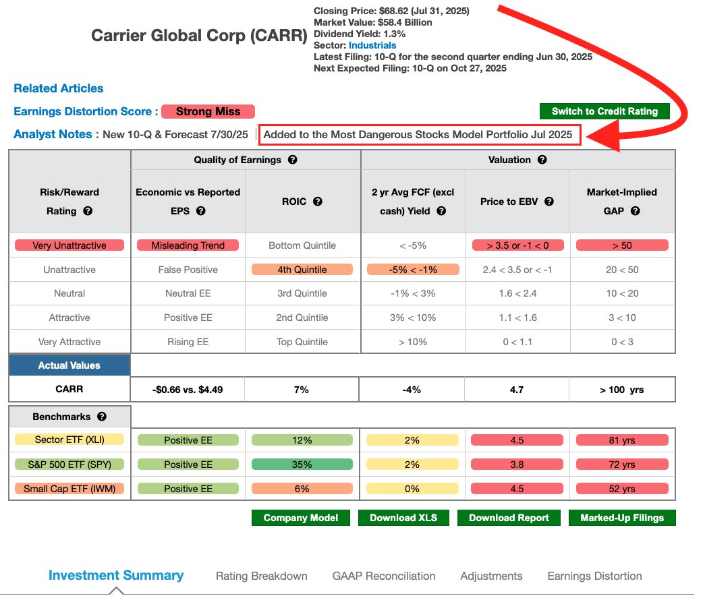Click the 4th Quintile ROIC badge
The image size is (703, 600).
click(x=302, y=269)
